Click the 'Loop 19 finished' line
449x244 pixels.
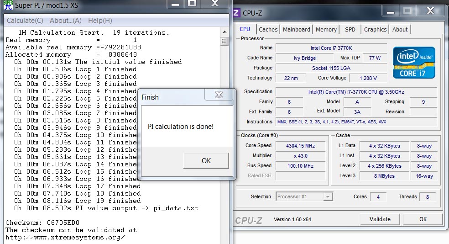pos(77,201)
